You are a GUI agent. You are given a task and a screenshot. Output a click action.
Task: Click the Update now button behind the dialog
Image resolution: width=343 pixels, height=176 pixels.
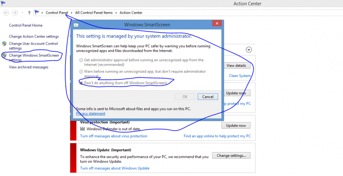pos(237,93)
